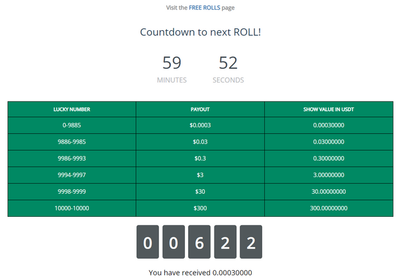The width and height of the screenshot is (398, 278).
Task: Click the 59 minutes countdown number
Action: [x=172, y=62]
